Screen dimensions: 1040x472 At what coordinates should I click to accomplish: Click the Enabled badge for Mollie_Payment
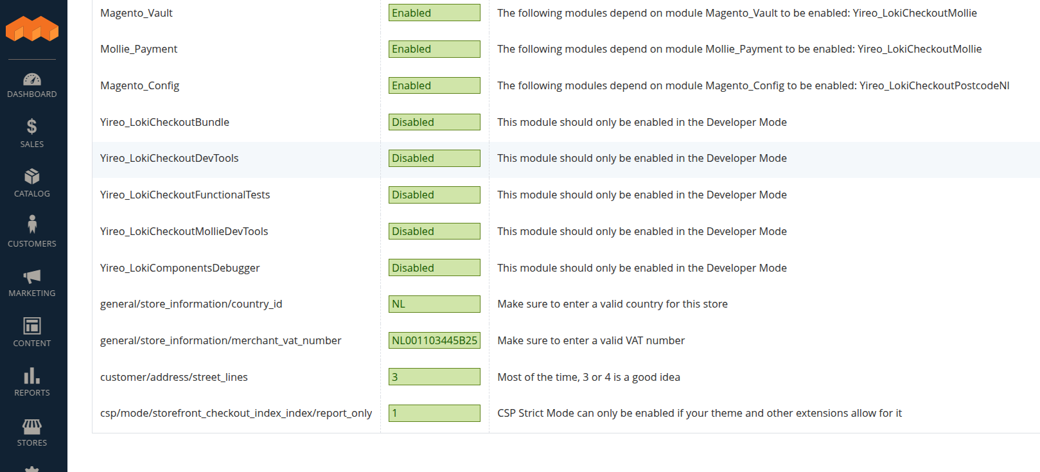[x=434, y=49]
